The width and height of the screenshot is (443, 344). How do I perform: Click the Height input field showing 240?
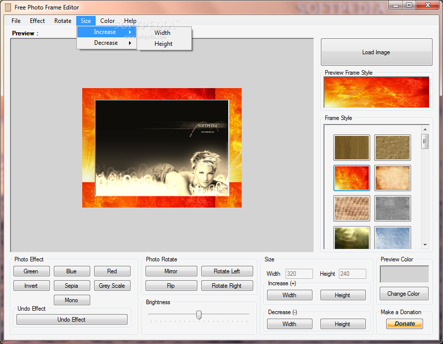(352, 274)
